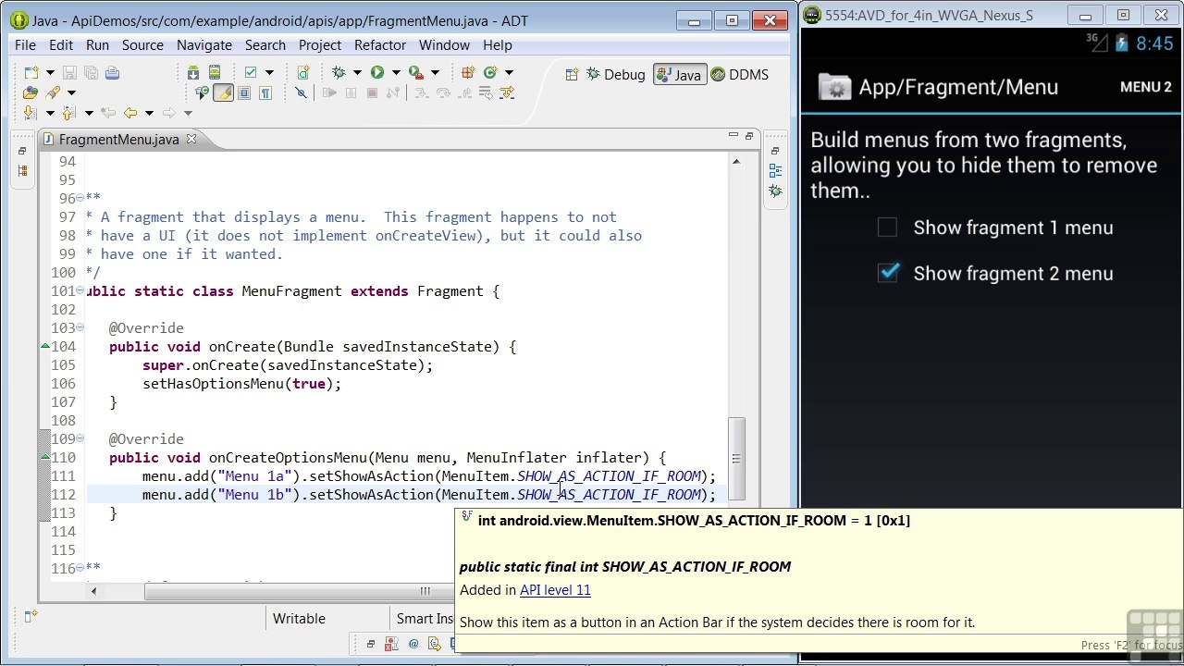This screenshot has height=666, width=1184.
Task: Open the Android SDK Manager icon
Action: (x=192, y=72)
